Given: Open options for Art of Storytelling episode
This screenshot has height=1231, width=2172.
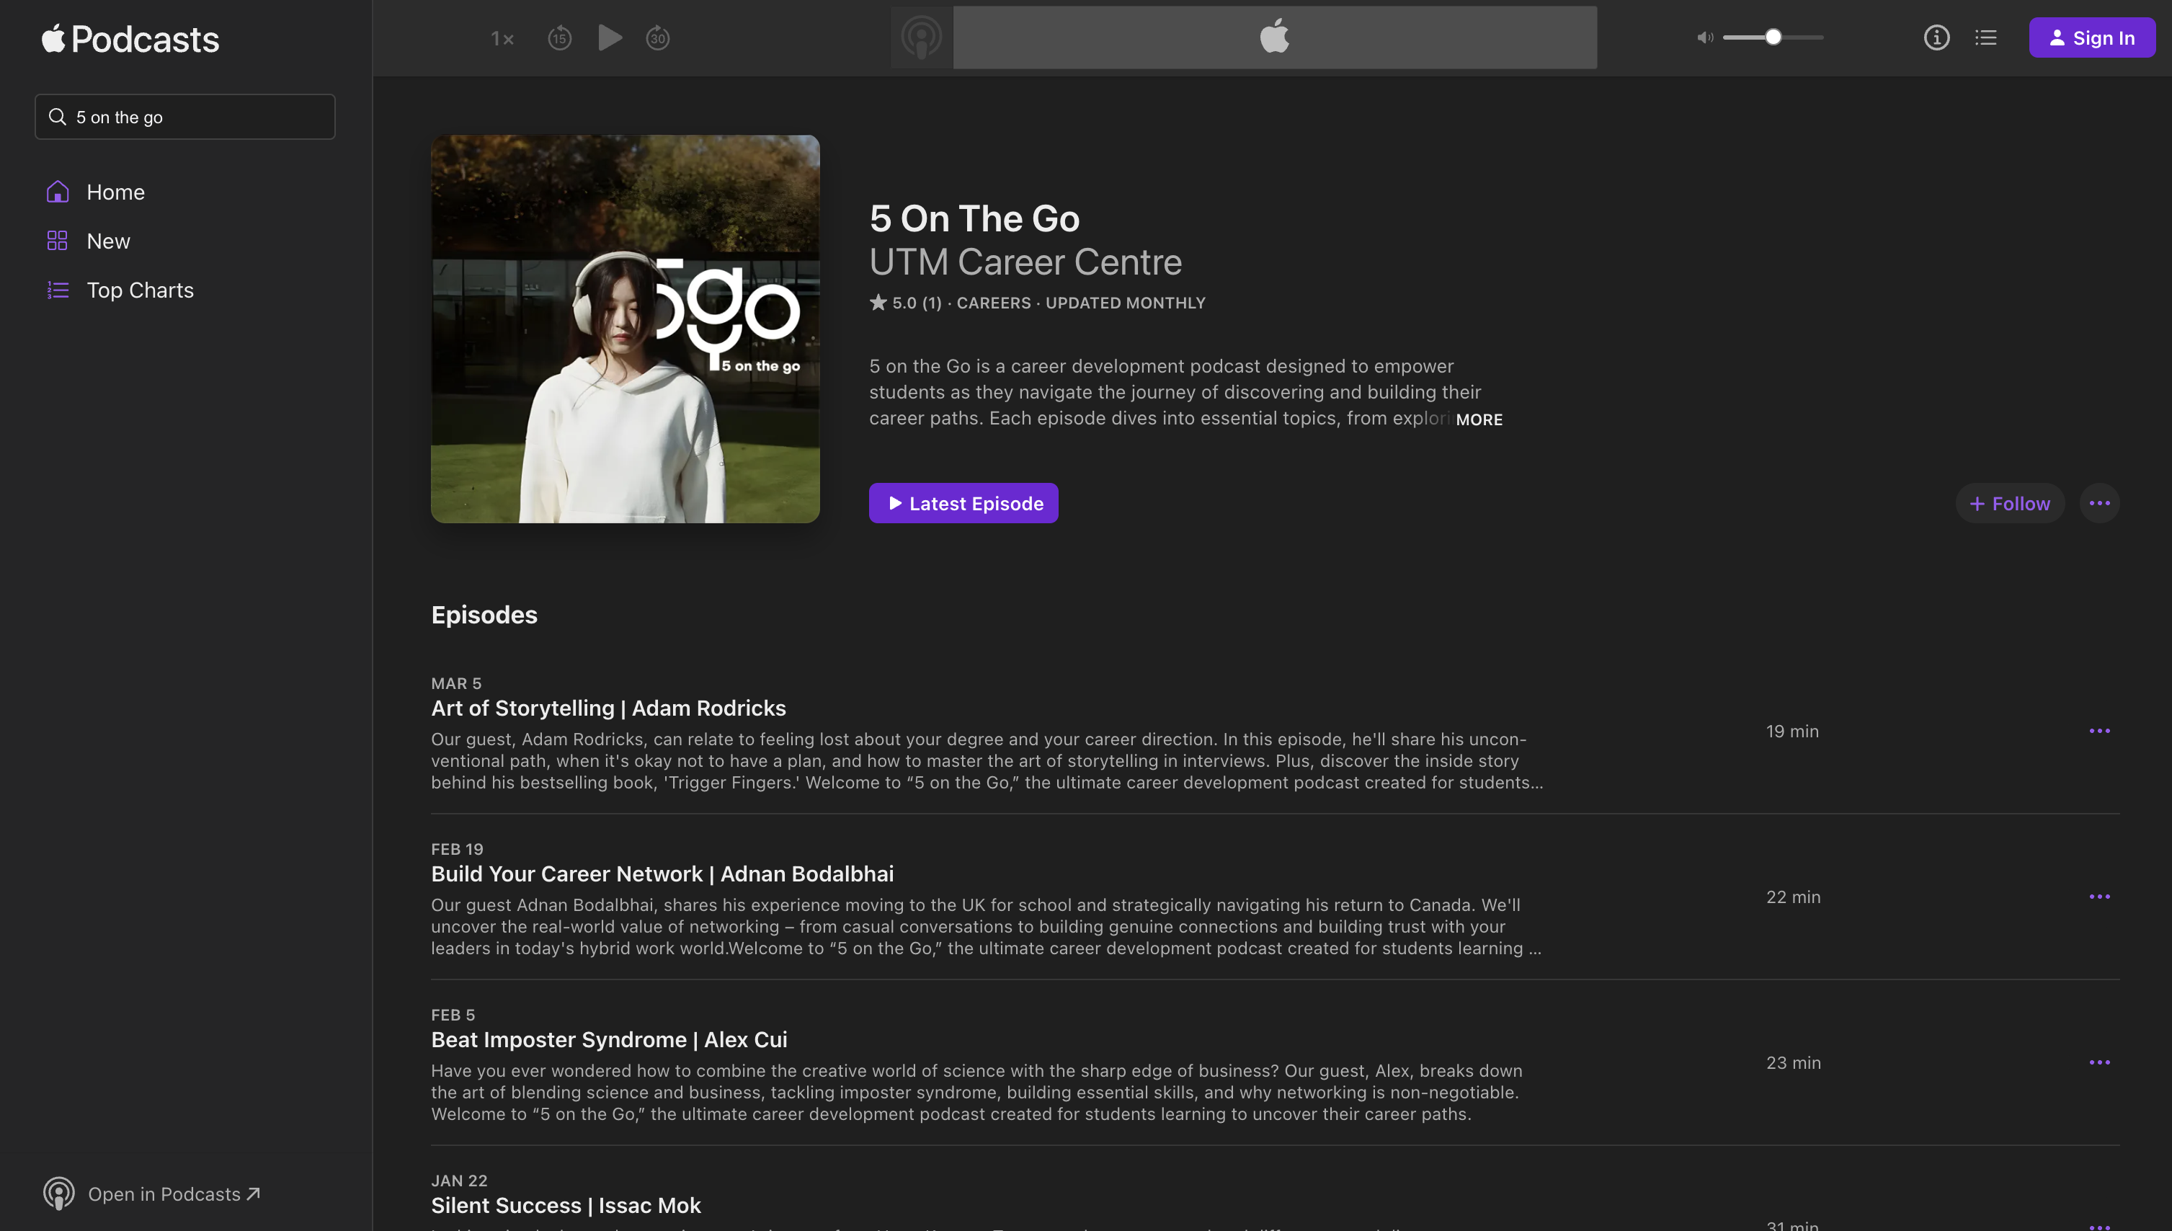Looking at the screenshot, I should pos(2099,732).
